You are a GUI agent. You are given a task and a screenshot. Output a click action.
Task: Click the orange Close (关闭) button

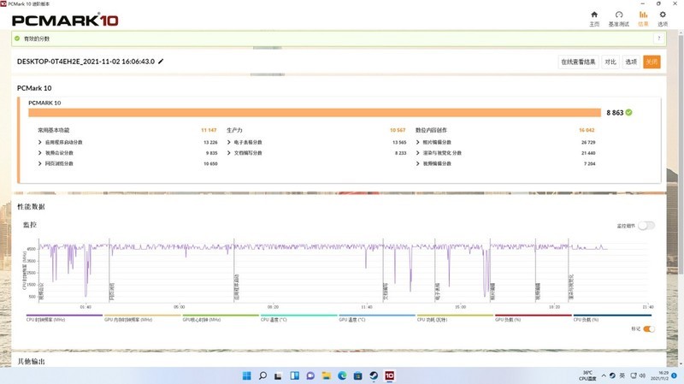point(652,62)
